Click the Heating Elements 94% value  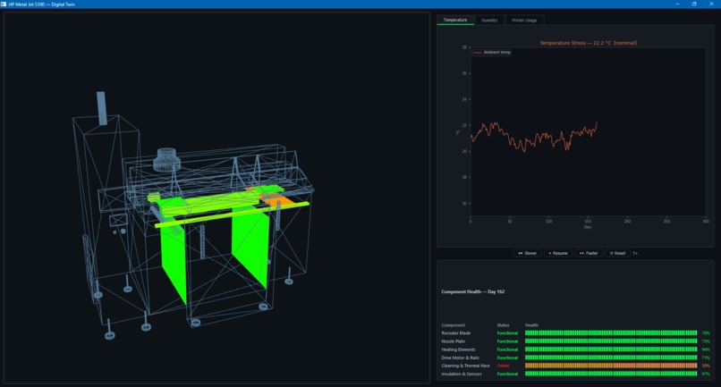(x=706, y=349)
